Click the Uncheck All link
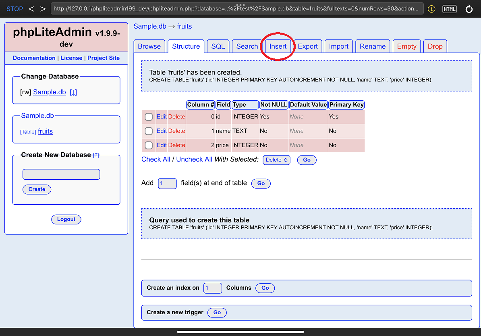The width and height of the screenshot is (481, 336). point(194,159)
